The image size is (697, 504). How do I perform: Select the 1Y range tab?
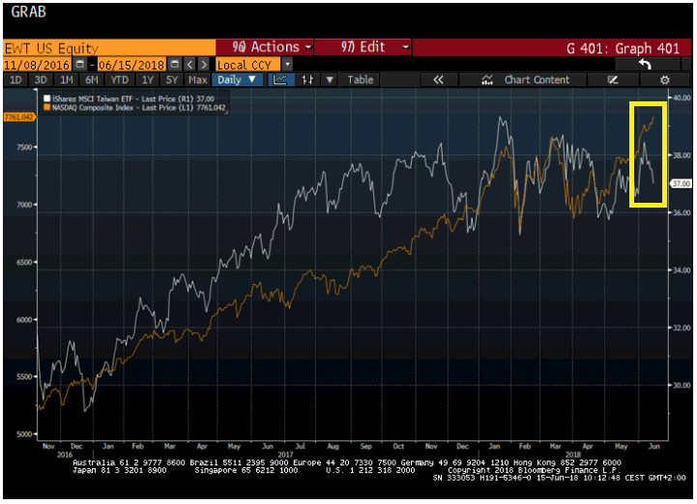pos(147,80)
